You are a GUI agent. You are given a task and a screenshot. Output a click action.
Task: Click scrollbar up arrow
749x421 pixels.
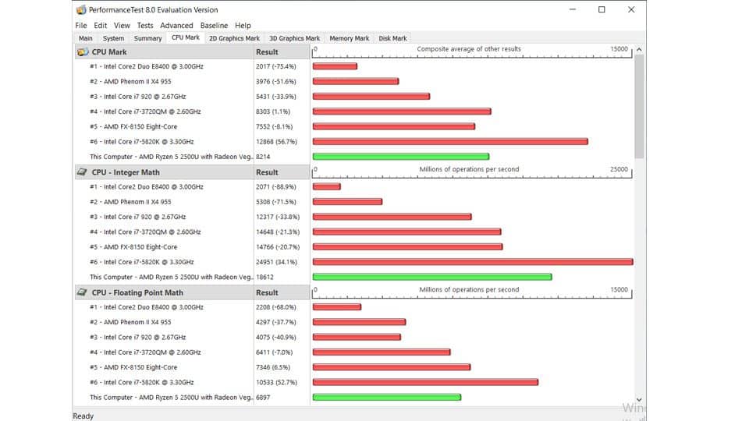click(639, 50)
